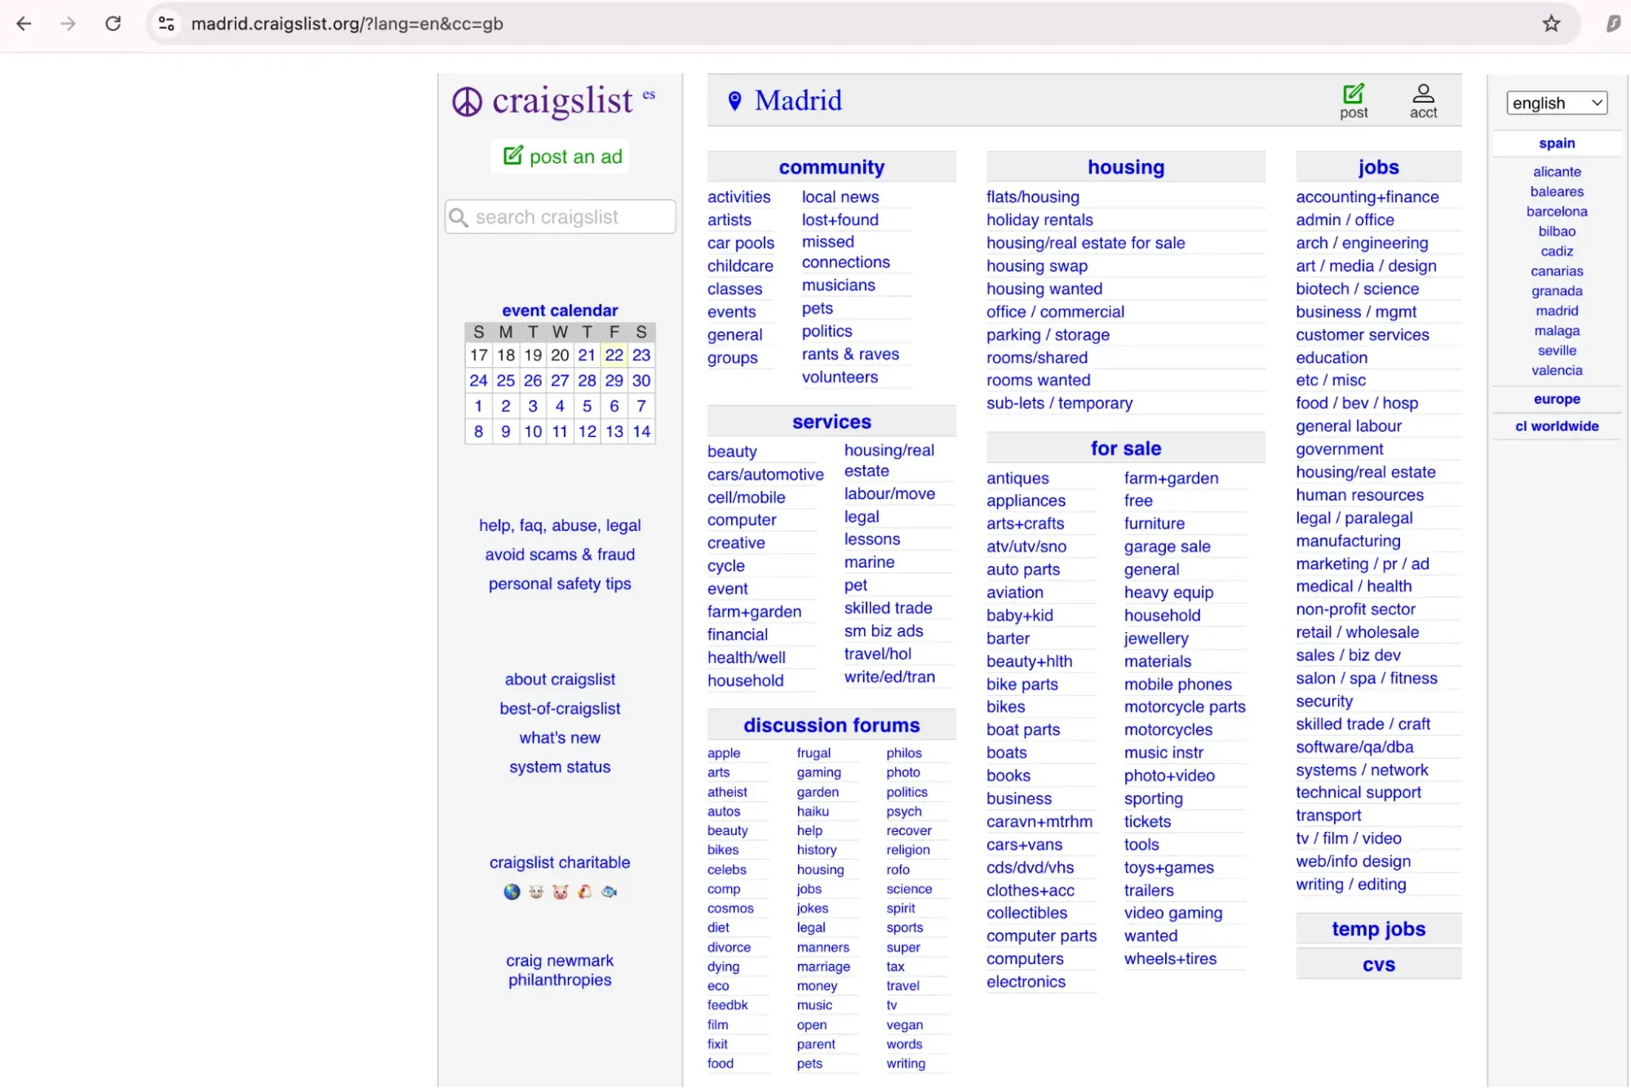This screenshot has height=1088, width=1631.
Task: Click the globe charitable icon
Action: pos(512,891)
